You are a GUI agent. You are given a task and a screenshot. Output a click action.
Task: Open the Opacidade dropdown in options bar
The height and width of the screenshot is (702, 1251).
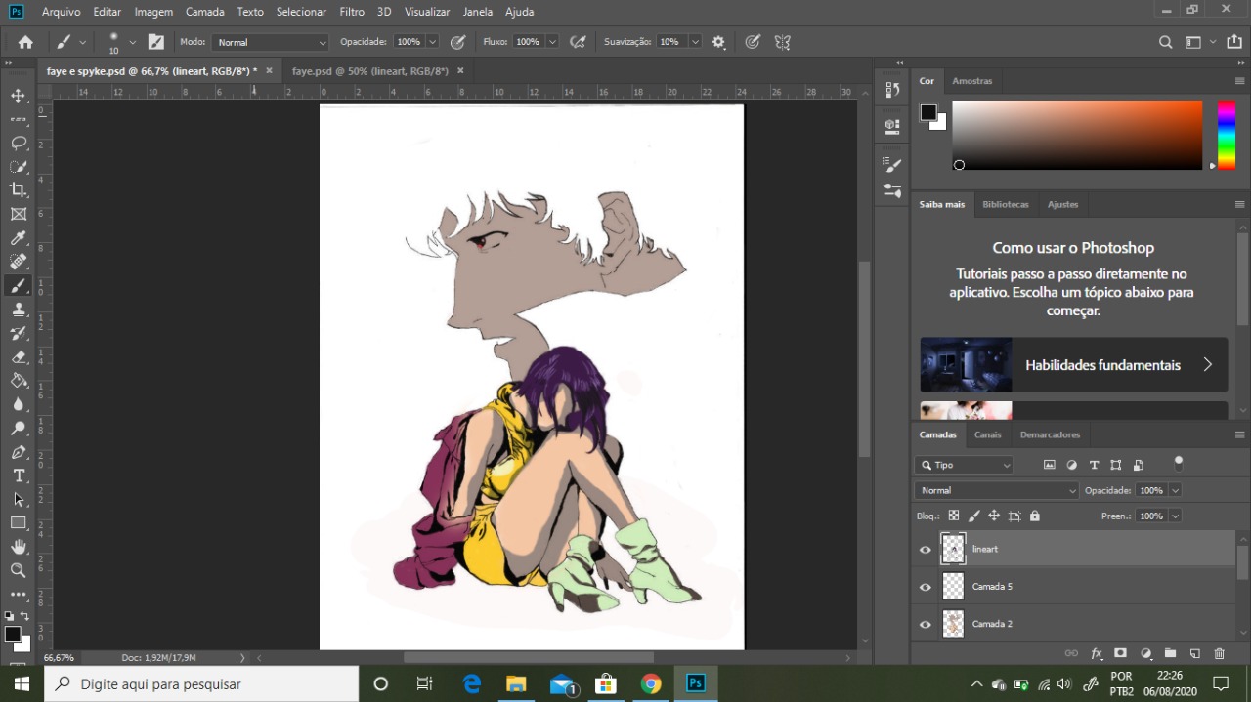(432, 42)
